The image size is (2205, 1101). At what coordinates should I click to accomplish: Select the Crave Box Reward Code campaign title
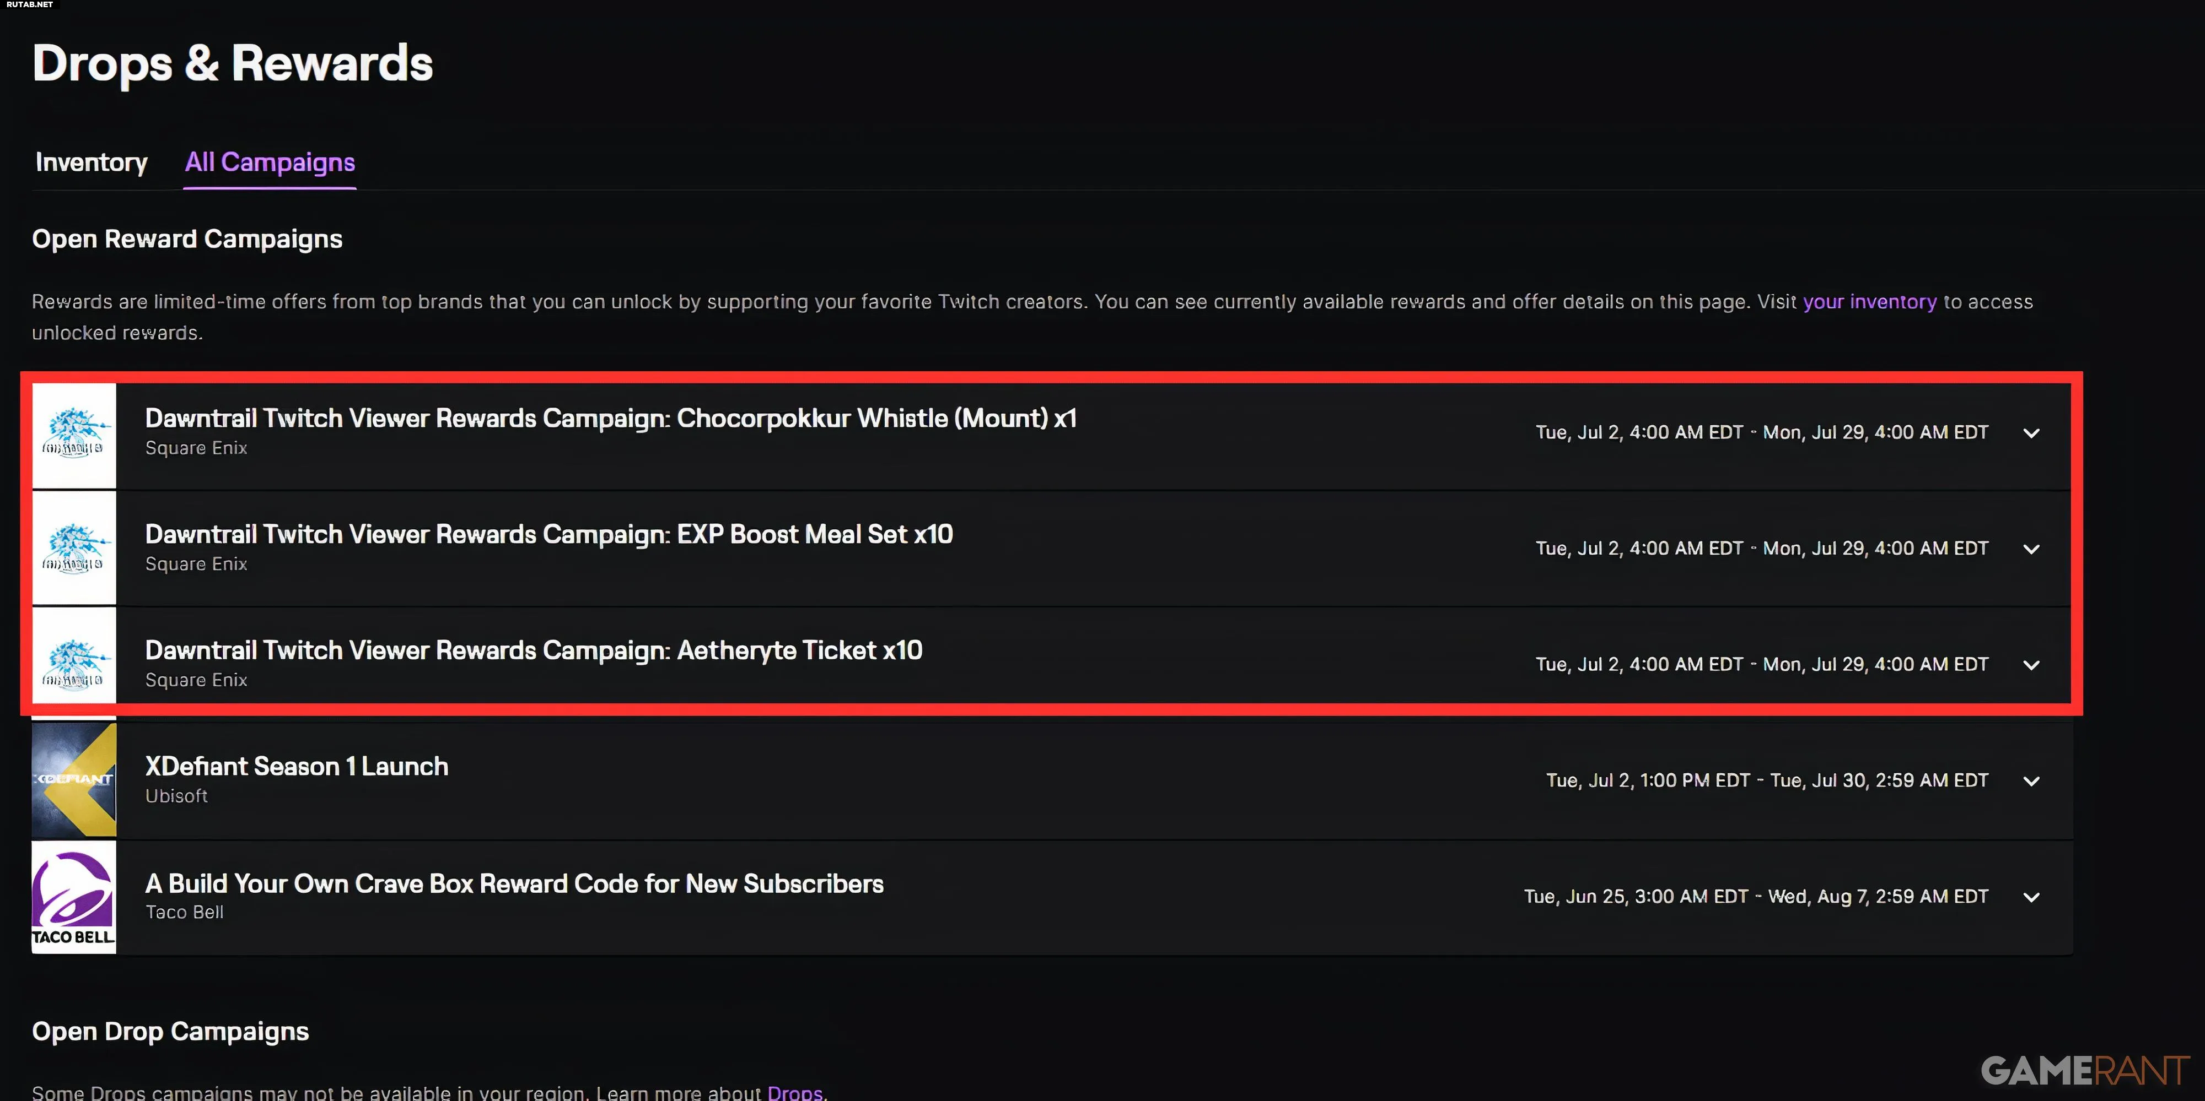514,883
